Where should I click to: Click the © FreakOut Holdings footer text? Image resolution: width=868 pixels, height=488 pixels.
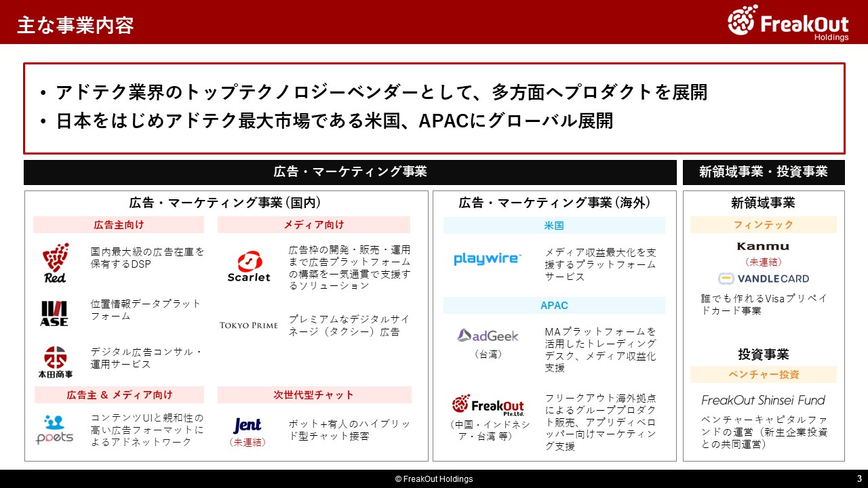tap(434, 479)
